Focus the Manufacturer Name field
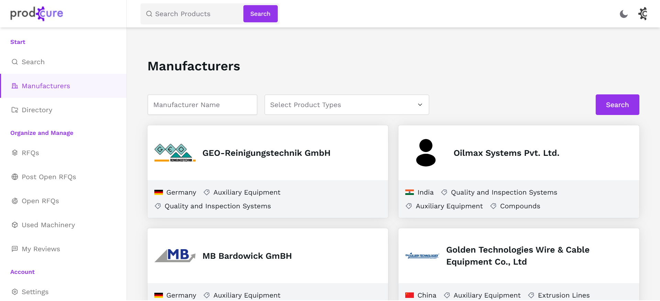660x301 pixels. 202,105
